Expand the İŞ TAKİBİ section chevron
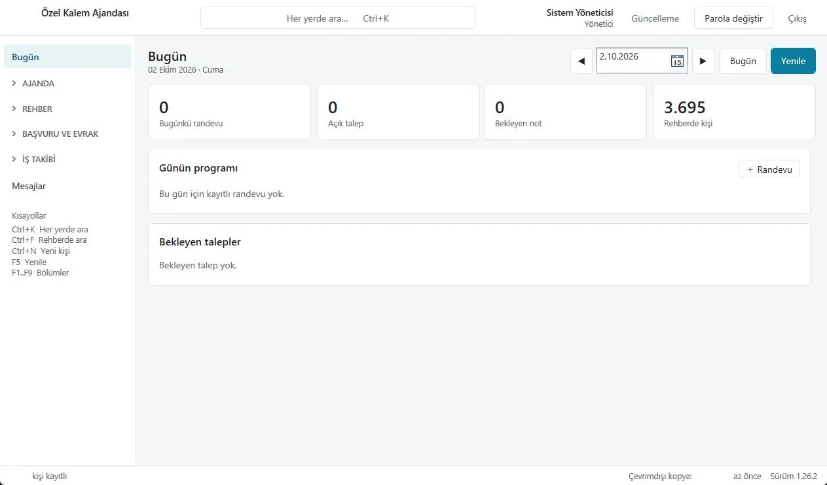The width and height of the screenshot is (827, 485). point(14,159)
